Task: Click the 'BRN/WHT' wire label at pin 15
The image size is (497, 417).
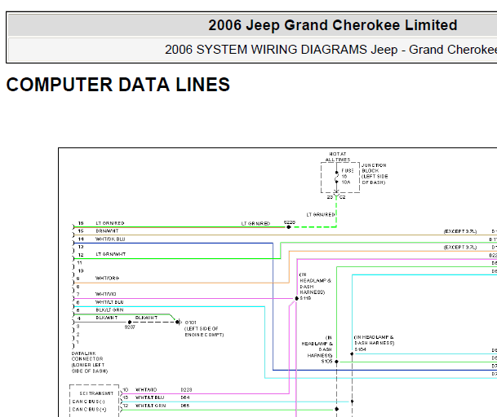Action: tap(107, 231)
